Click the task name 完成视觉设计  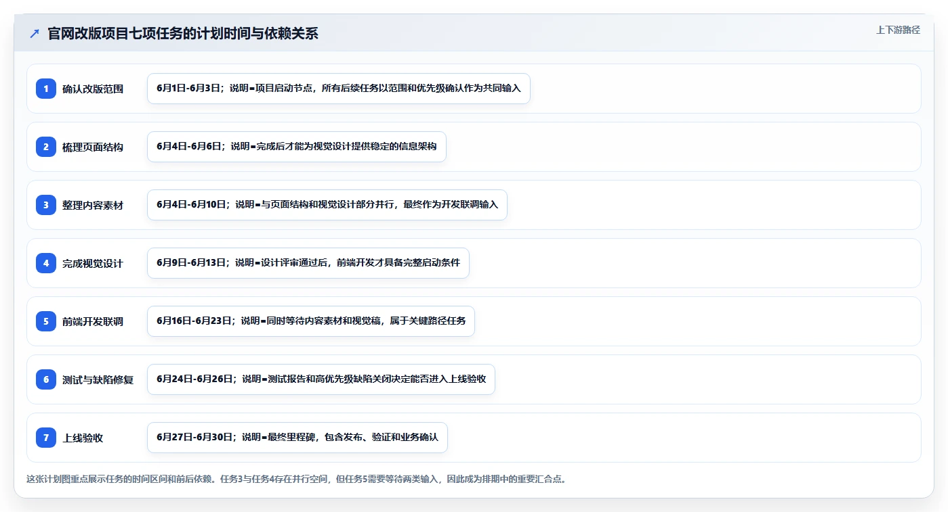(93, 263)
